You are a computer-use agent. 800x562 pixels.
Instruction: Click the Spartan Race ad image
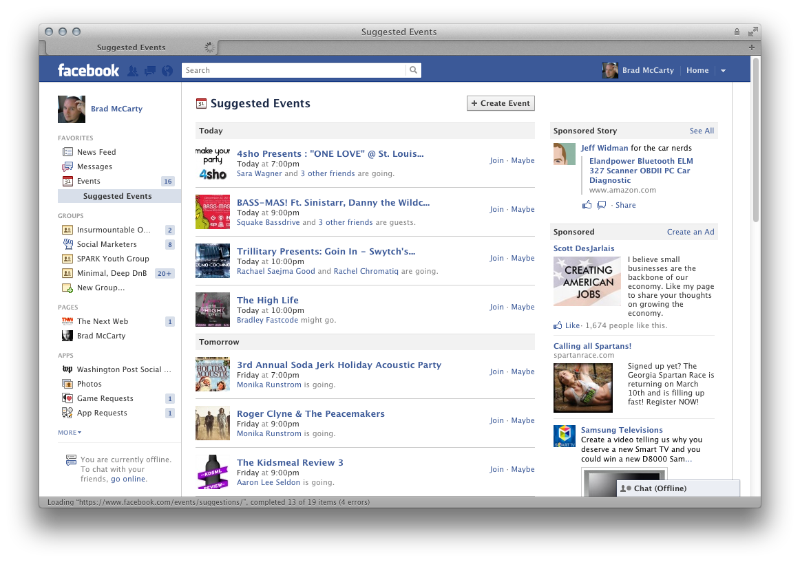(x=583, y=387)
